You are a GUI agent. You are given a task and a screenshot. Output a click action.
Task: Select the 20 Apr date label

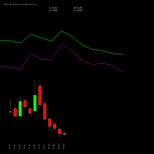(x=10, y=147)
